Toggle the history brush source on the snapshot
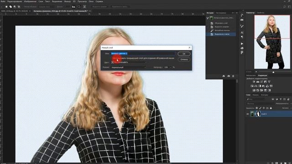Viewport: 292px width, 164px height. tap(208, 18)
